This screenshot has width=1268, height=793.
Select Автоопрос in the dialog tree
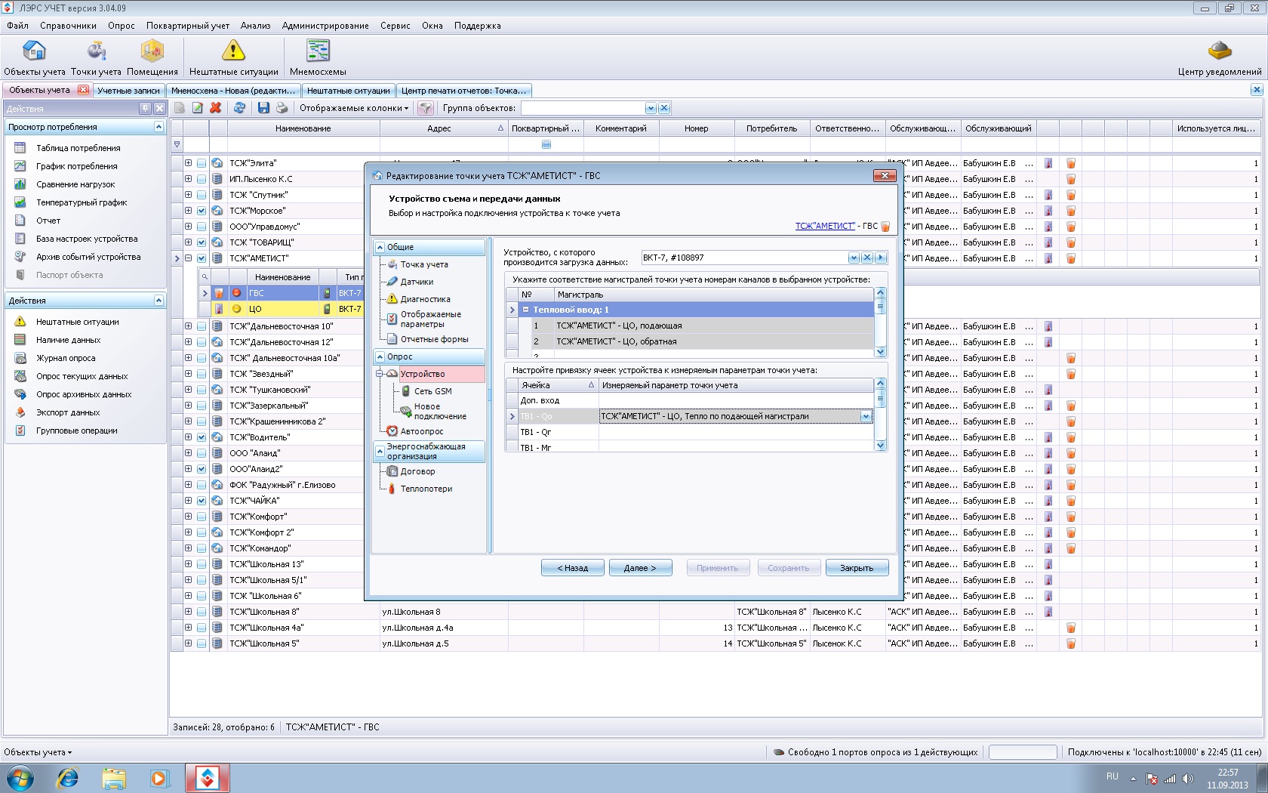point(421,431)
